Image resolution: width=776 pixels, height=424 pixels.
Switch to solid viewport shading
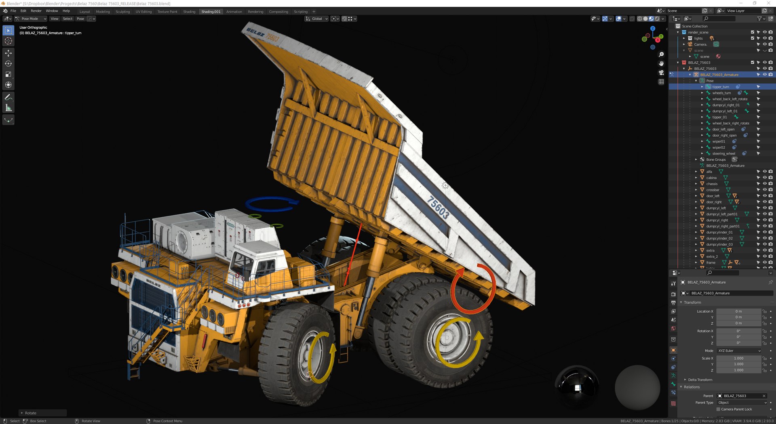[645, 19]
